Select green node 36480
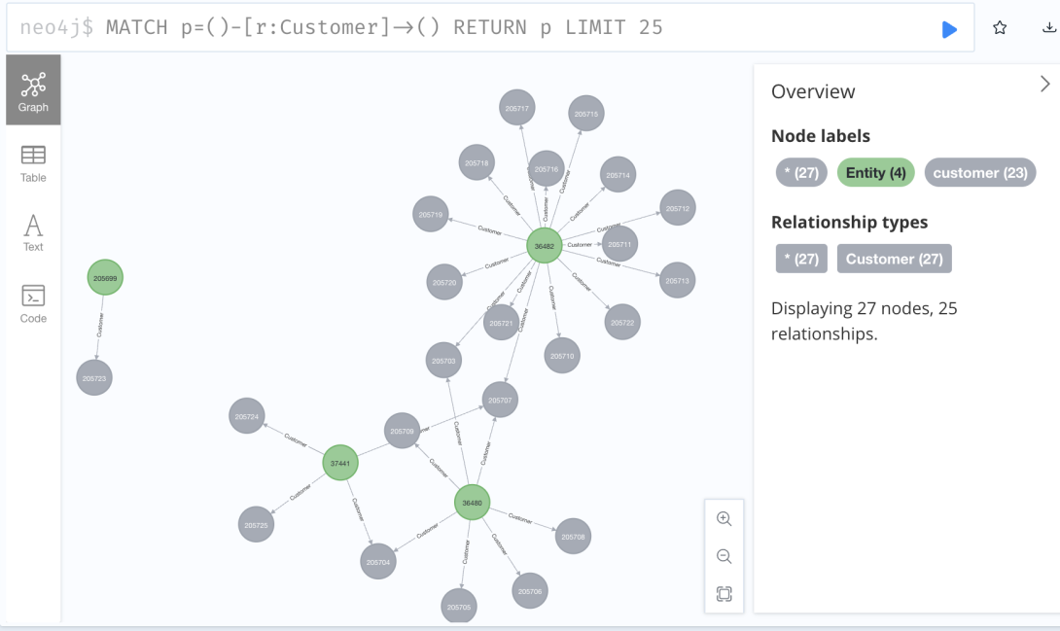The height and width of the screenshot is (631, 1060). coord(472,503)
